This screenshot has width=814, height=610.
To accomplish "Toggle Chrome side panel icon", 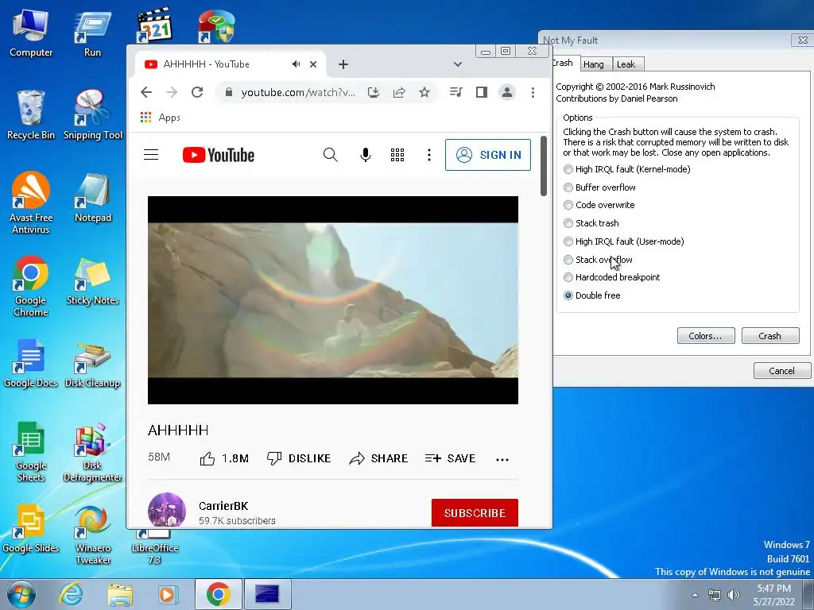I will pyautogui.click(x=481, y=92).
